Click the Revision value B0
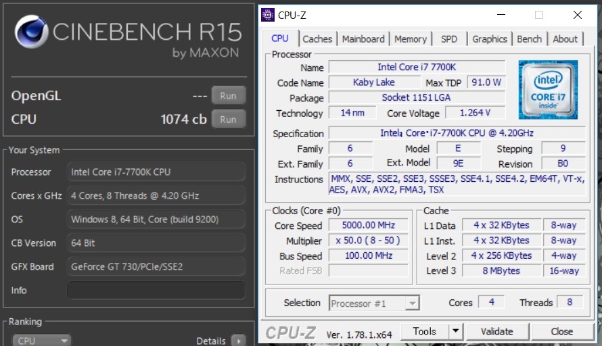This screenshot has height=346, width=602. point(563,164)
